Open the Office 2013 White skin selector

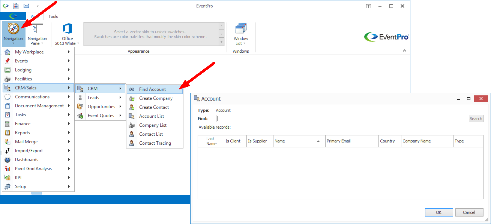click(x=67, y=34)
